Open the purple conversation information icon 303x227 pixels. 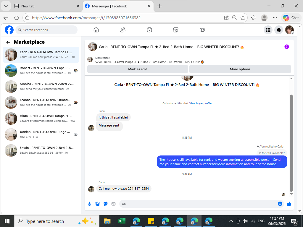tap(286, 47)
